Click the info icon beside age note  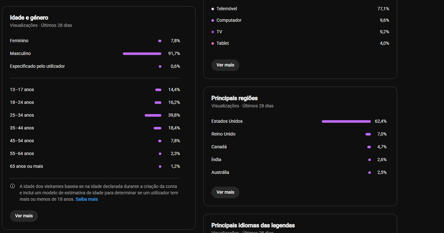click(13, 186)
